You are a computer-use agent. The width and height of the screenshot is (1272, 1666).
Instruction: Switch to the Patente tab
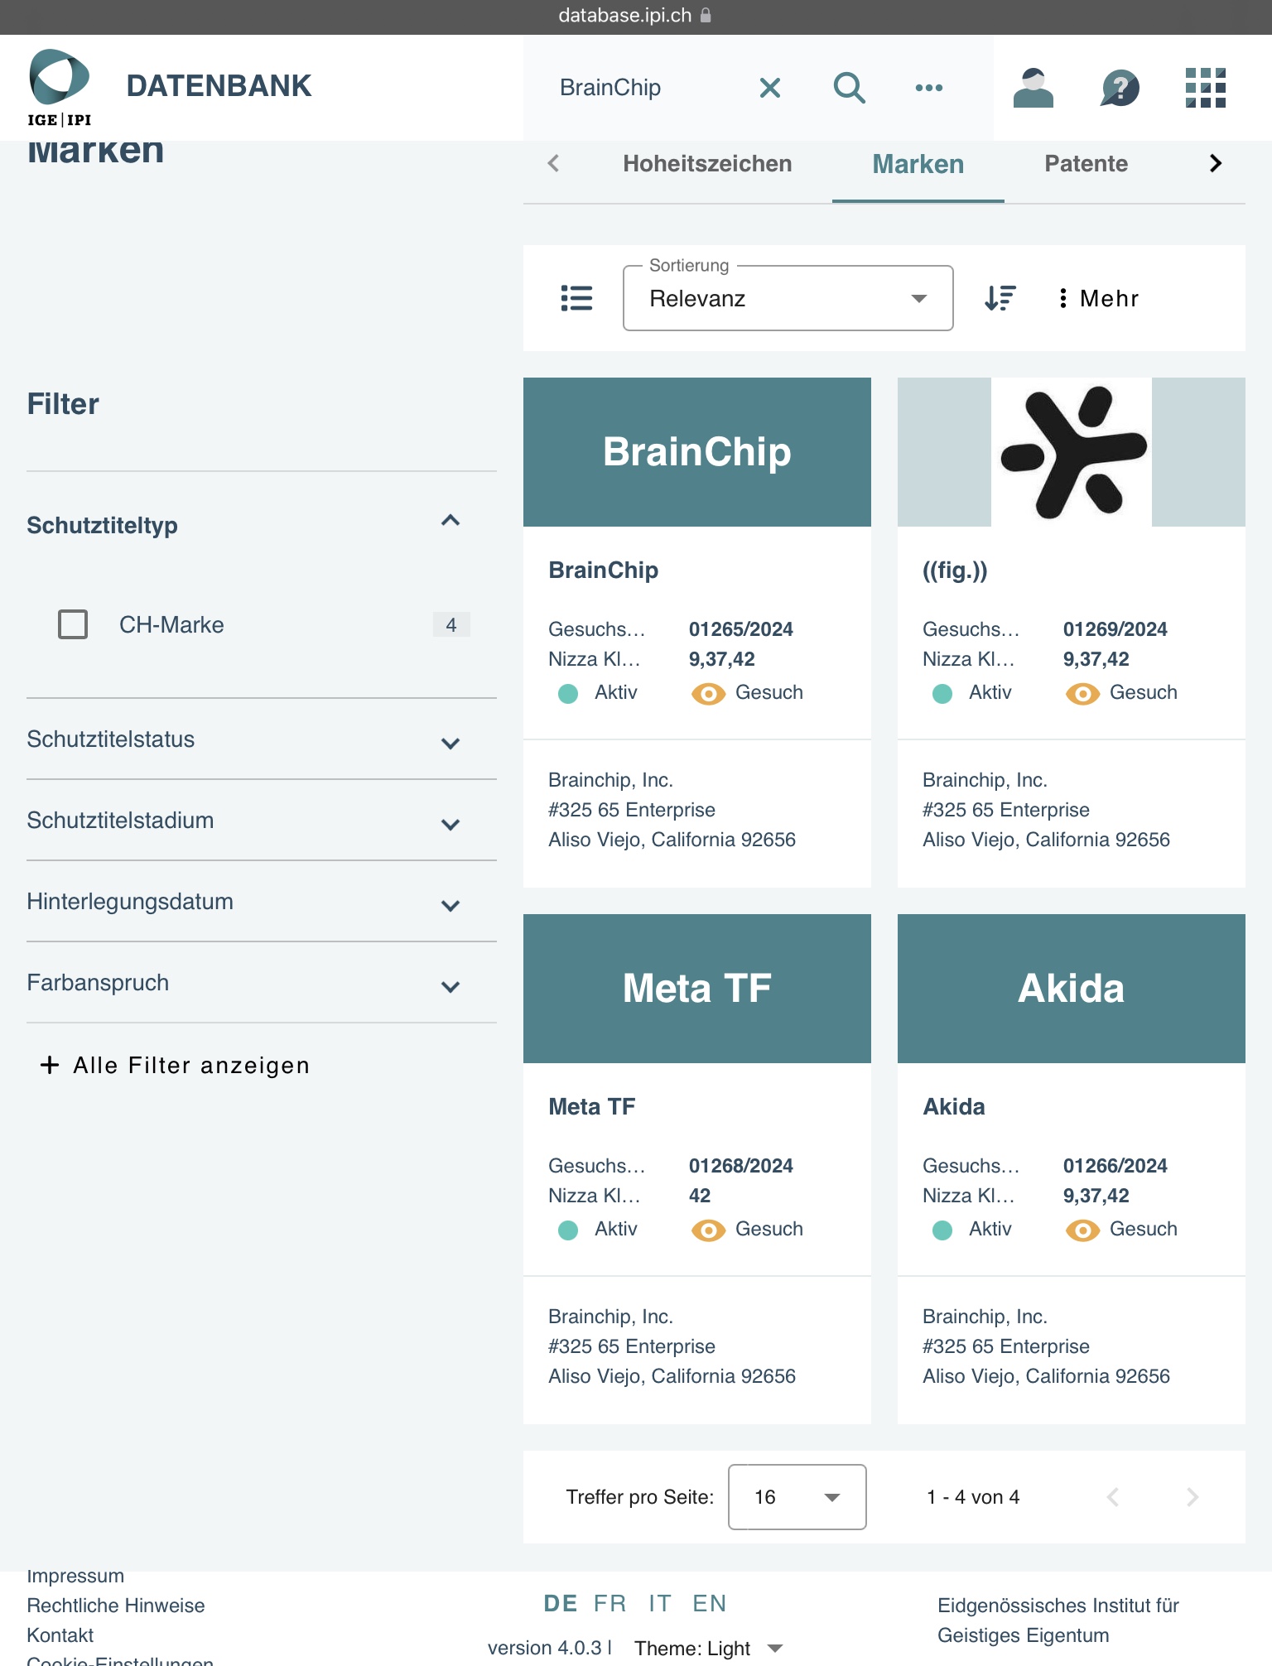click(x=1086, y=164)
